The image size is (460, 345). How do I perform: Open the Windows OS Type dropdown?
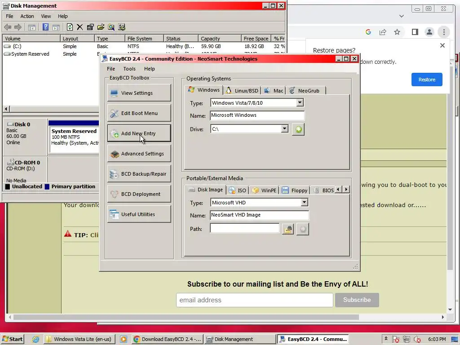tap(300, 103)
